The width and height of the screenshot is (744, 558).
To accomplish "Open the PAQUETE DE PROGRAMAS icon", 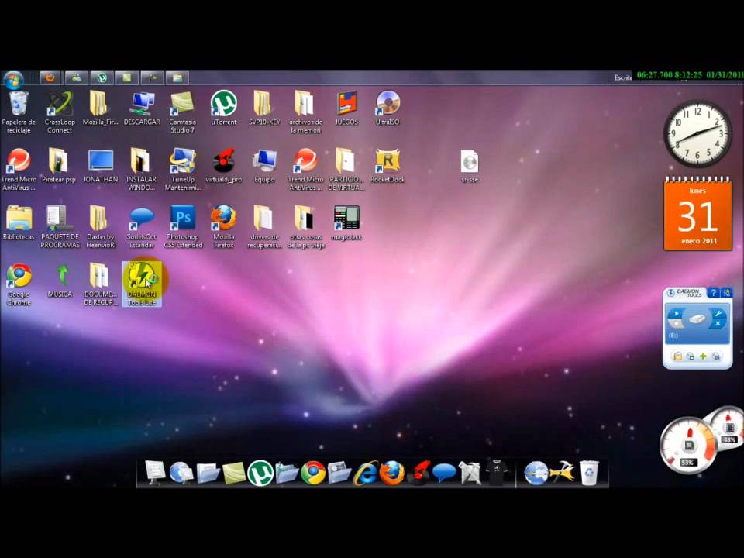I will 60,227.
